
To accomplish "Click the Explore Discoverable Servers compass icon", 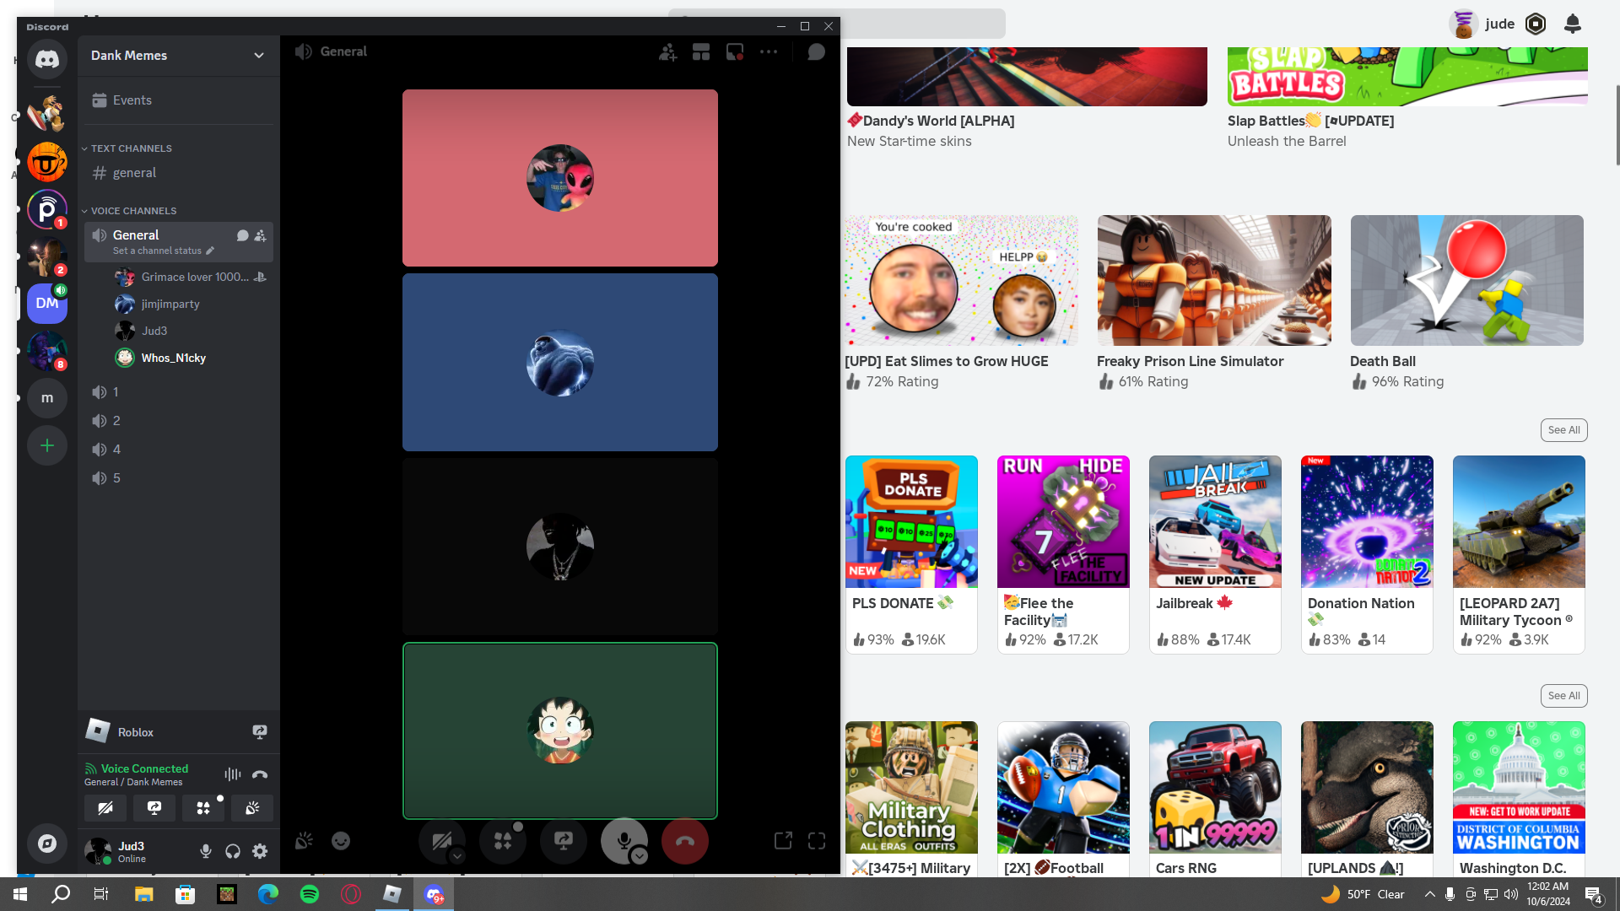I will click(x=47, y=844).
